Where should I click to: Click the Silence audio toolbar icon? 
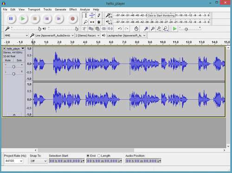click(x=110, y=29)
